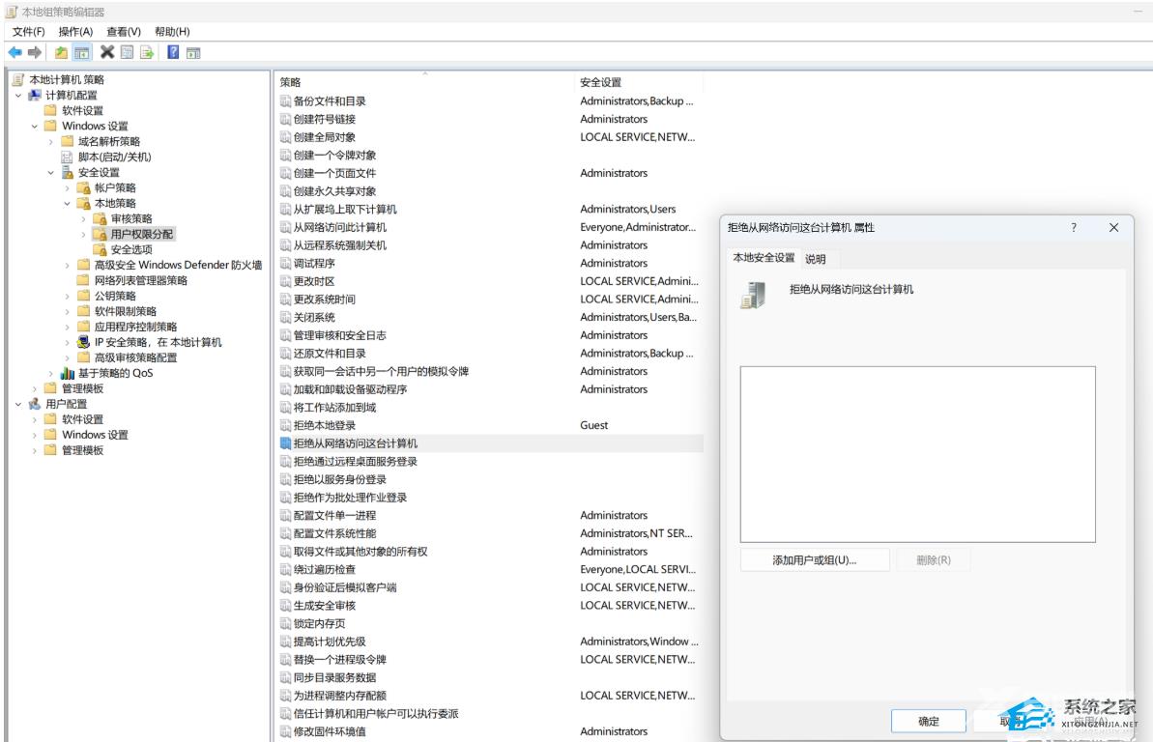Select 管理模板 under 计算机配置
The image size is (1153, 742).
point(82,388)
